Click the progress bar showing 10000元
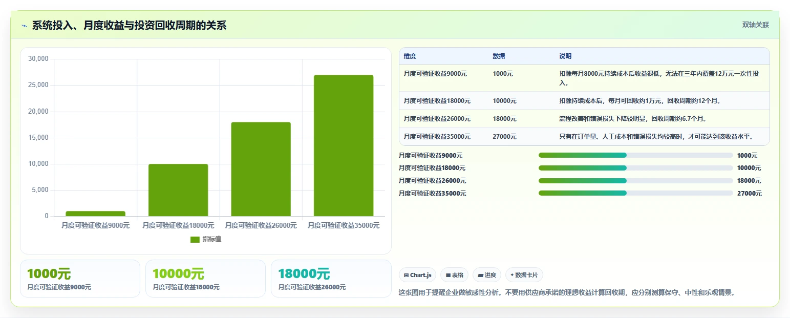The height and width of the screenshot is (318, 790). 636,168
